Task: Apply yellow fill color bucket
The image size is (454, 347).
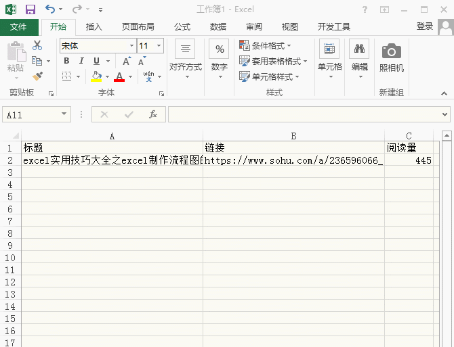Action: [96, 76]
